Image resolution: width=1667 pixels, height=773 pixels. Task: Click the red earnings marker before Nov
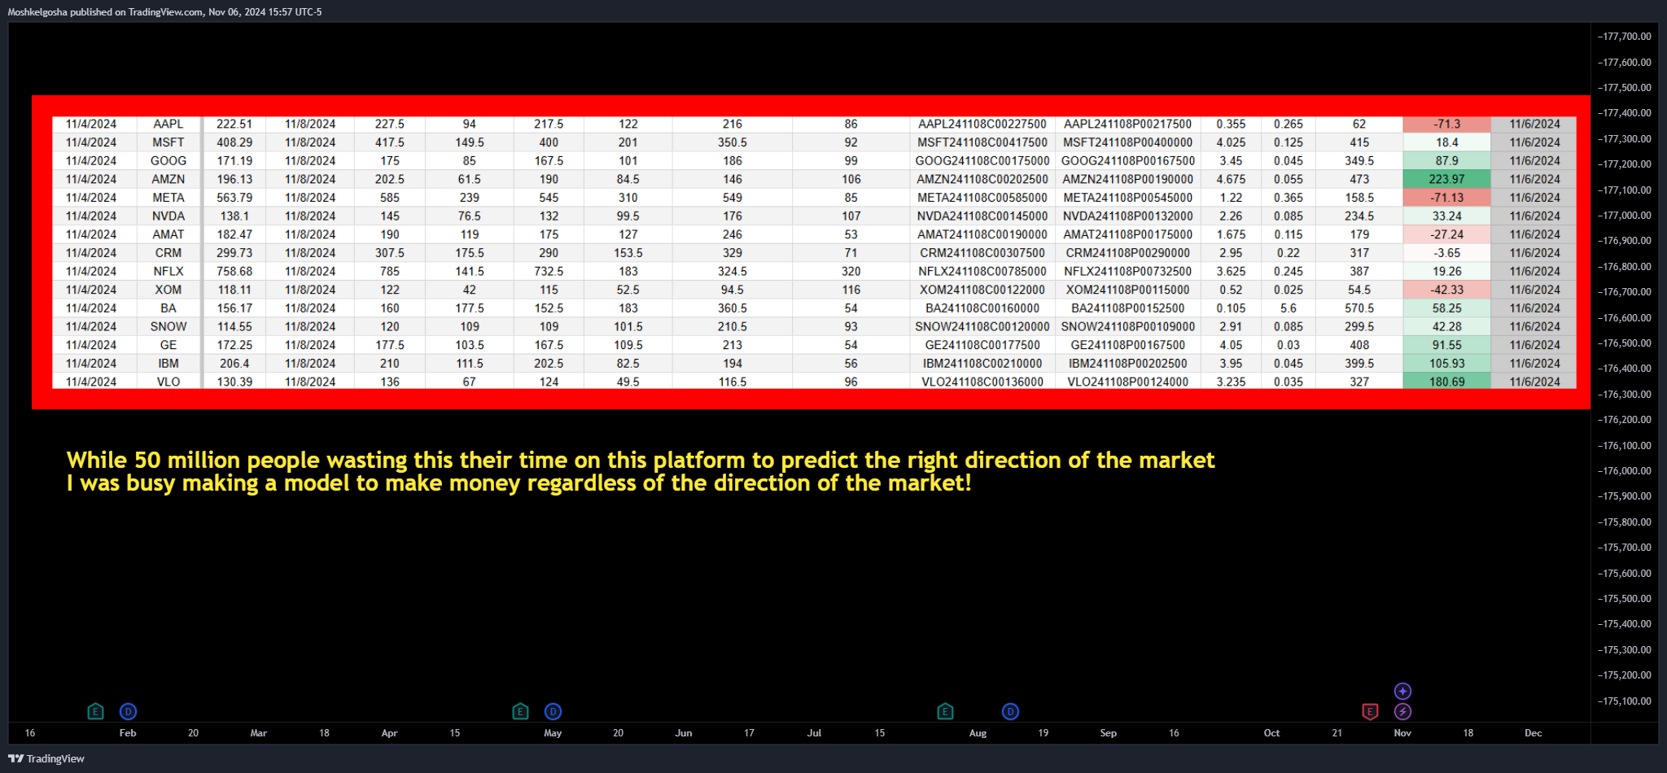1370,711
